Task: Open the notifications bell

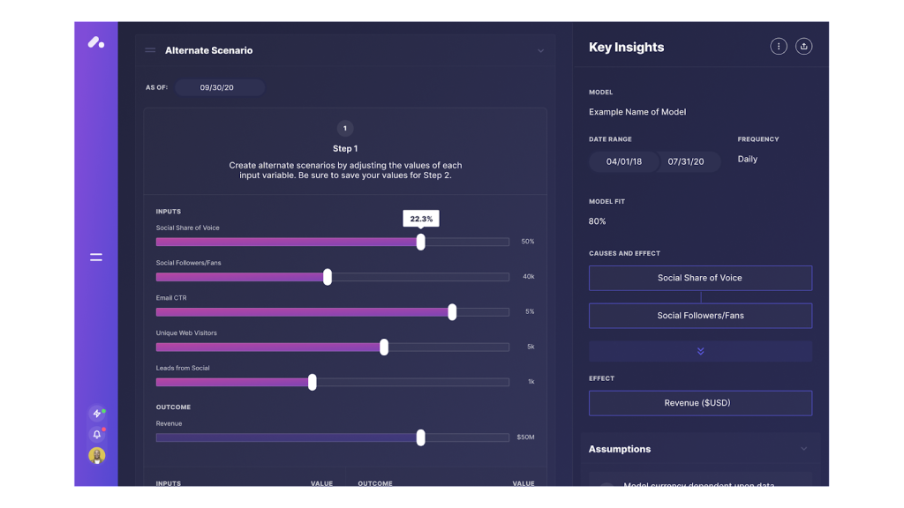Action: [97, 434]
